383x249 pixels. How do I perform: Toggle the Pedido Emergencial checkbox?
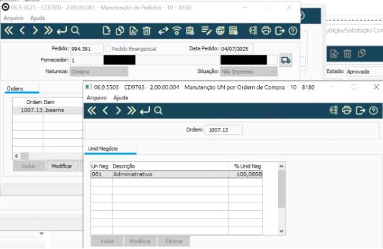point(108,48)
